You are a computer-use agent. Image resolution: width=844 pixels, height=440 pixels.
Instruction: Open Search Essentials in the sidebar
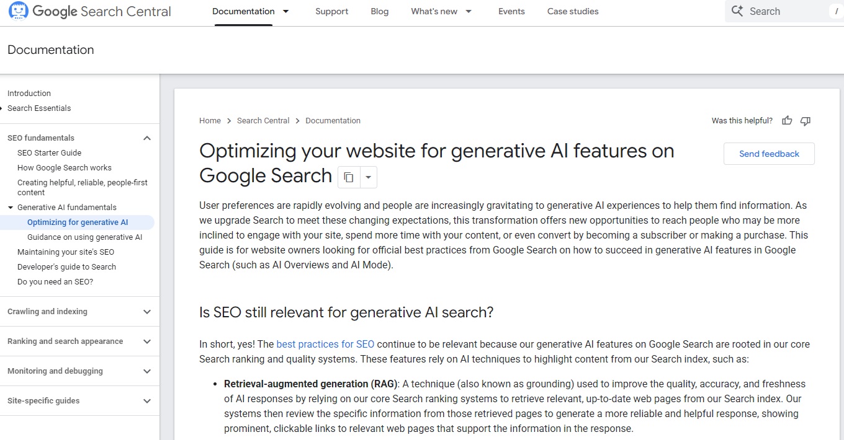[39, 108]
